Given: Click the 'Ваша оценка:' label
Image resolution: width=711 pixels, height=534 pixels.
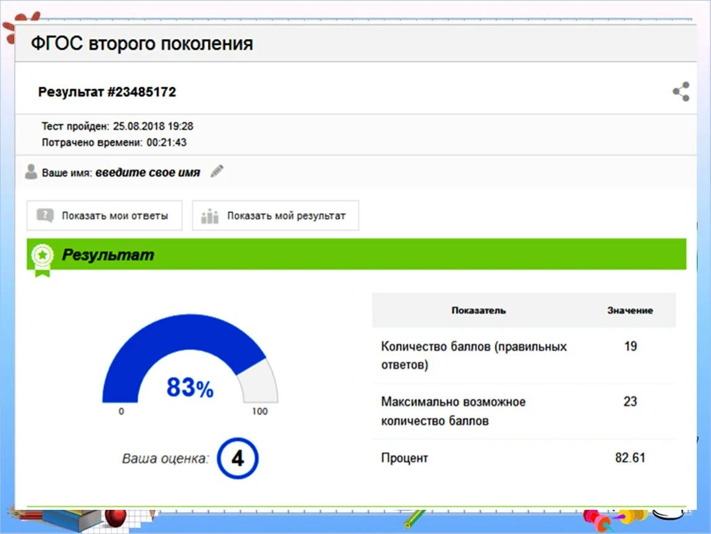Looking at the screenshot, I should point(166,459).
